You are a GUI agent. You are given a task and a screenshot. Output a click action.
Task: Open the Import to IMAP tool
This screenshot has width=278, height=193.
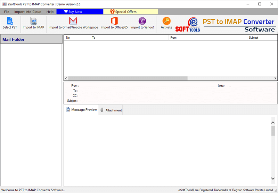(33, 23)
